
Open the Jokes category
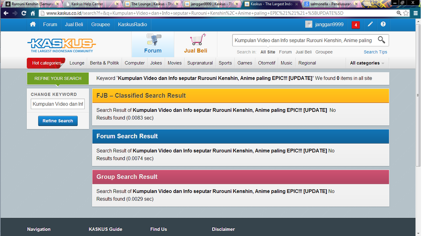pyautogui.click(x=156, y=63)
